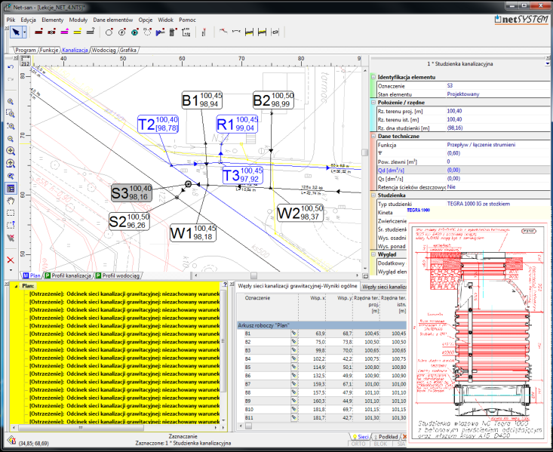Viewport: 553px width, 452px height.
Task: Pick the sewer pipe with fitting tool
Action: pos(52,32)
